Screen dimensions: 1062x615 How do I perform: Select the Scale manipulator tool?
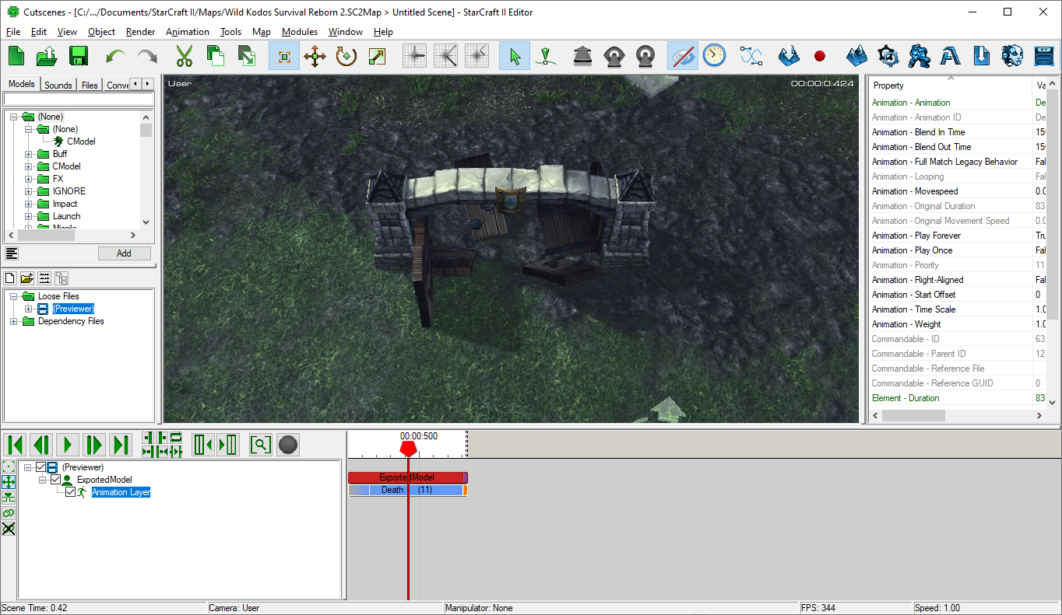(x=377, y=55)
